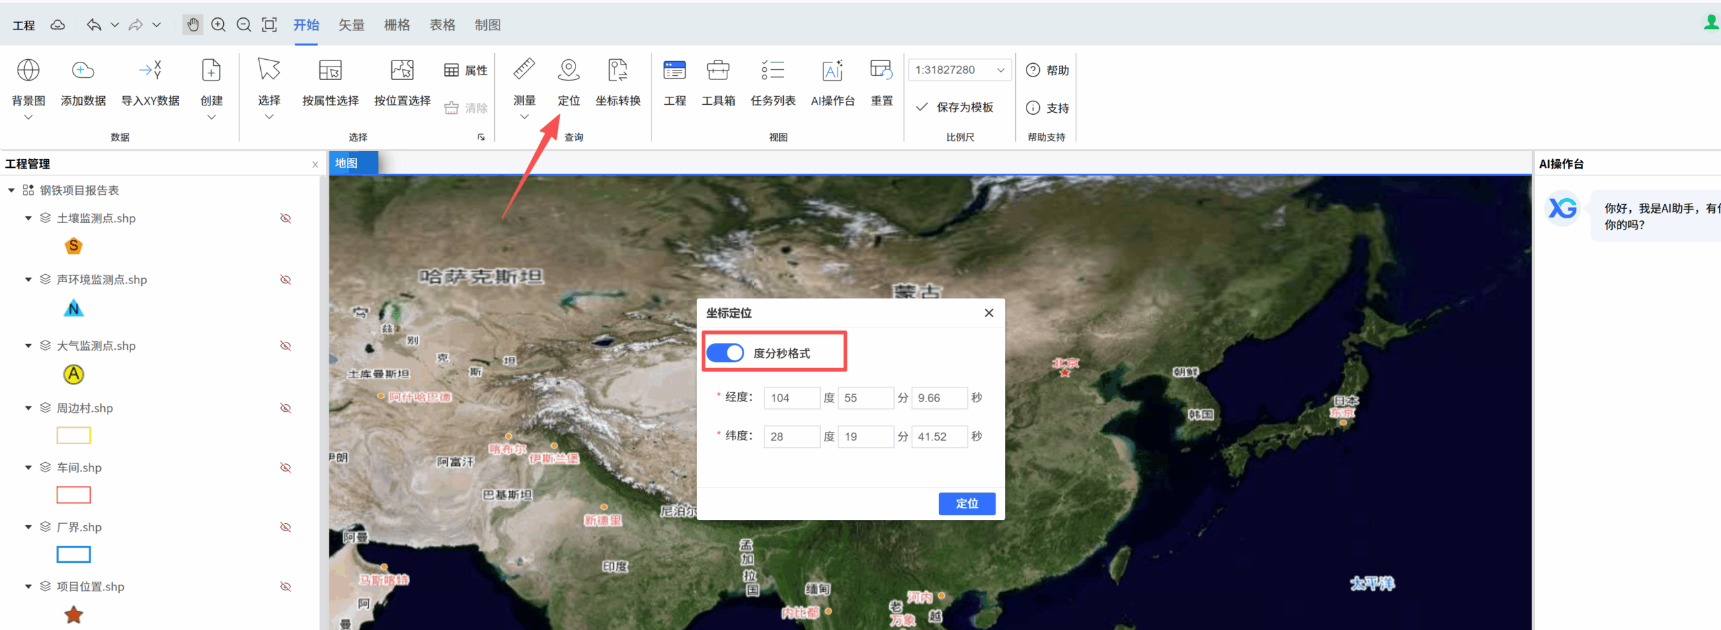Click the yellow 周边村.shp symbol swatch
1721x630 pixels.
(74, 435)
